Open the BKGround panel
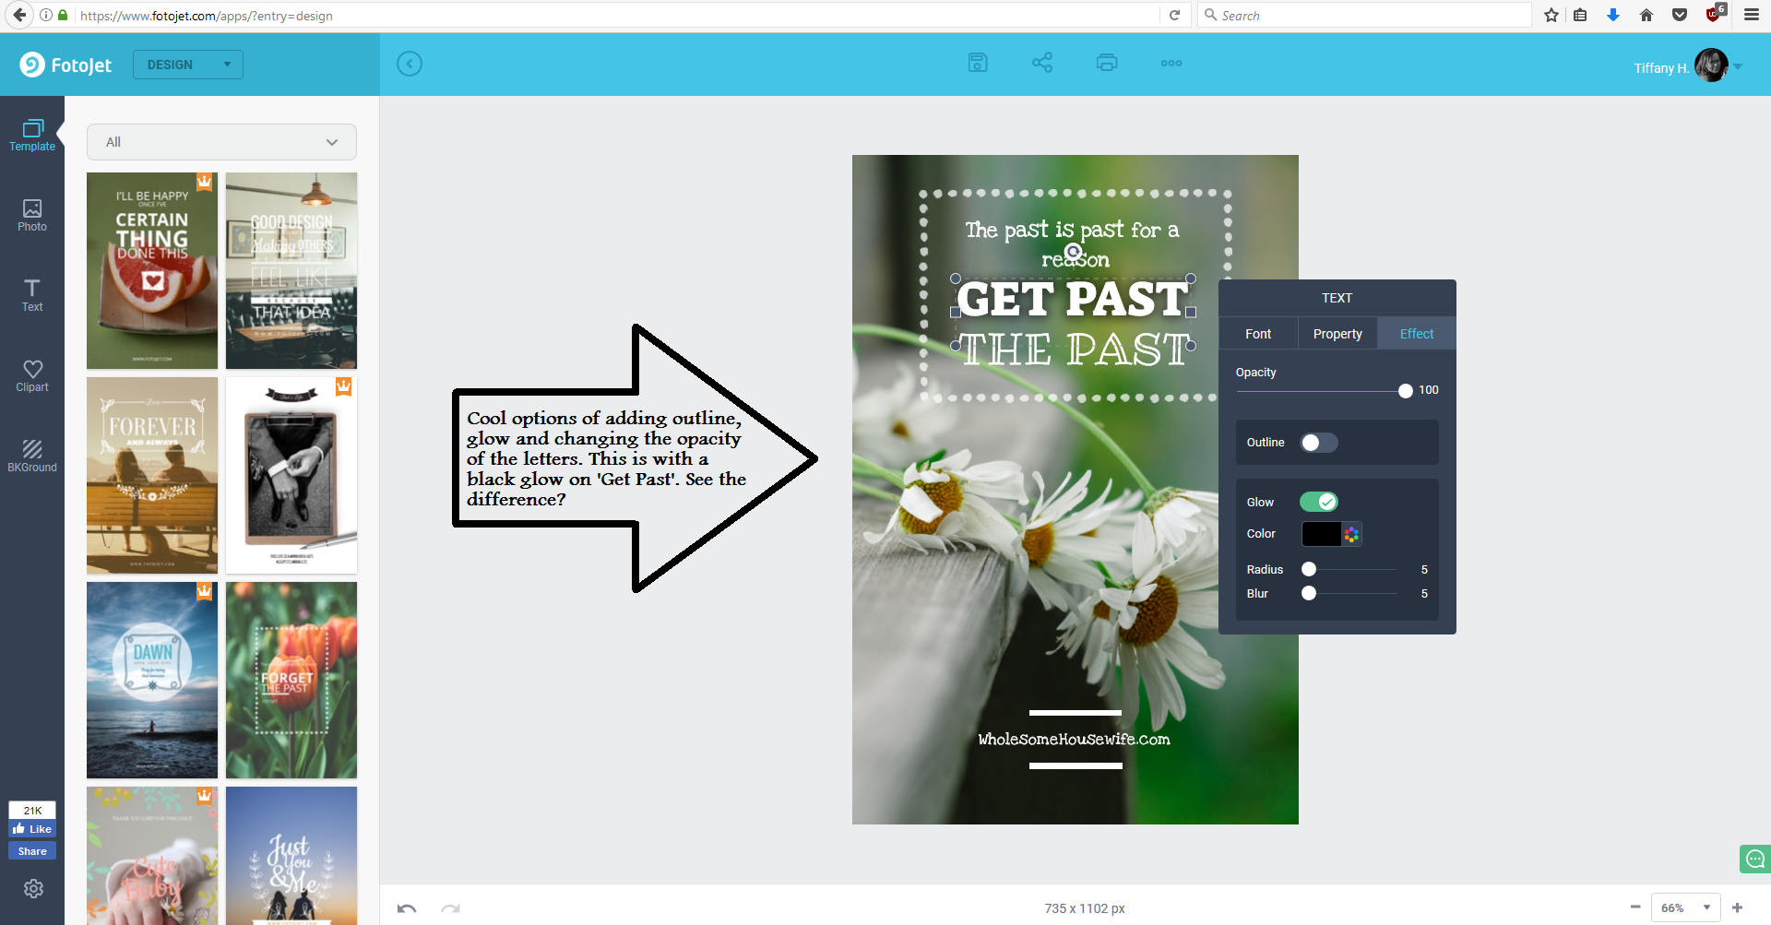This screenshot has width=1771, height=925. (x=32, y=457)
